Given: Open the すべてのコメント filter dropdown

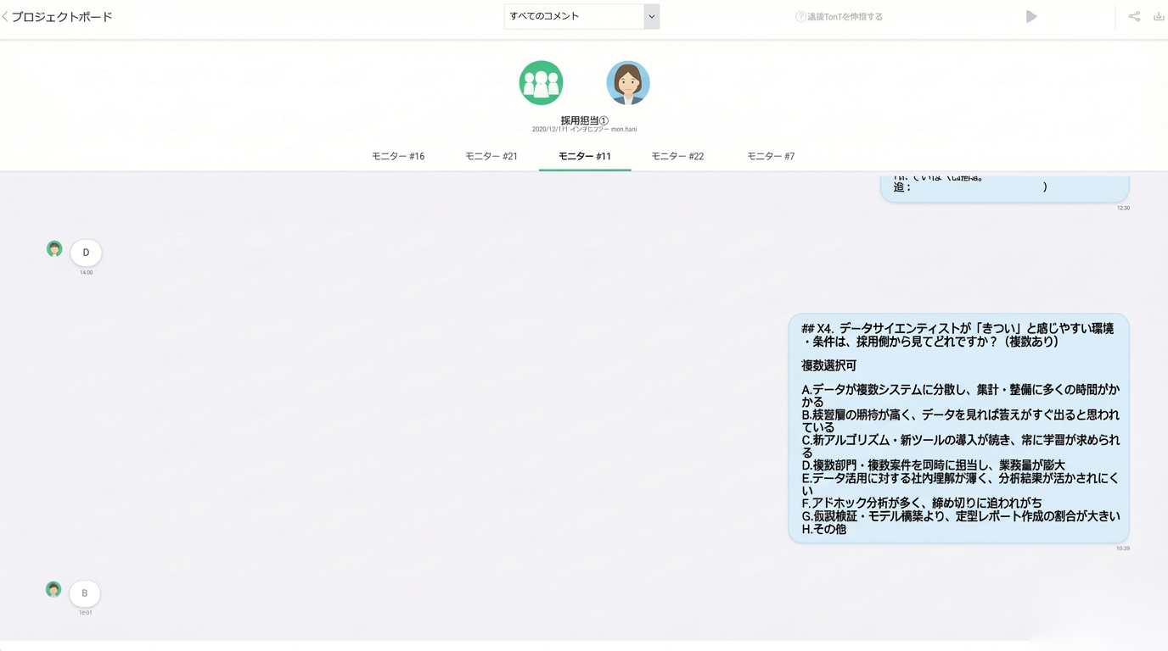Looking at the screenshot, I should pyautogui.click(x=574, y=16).
